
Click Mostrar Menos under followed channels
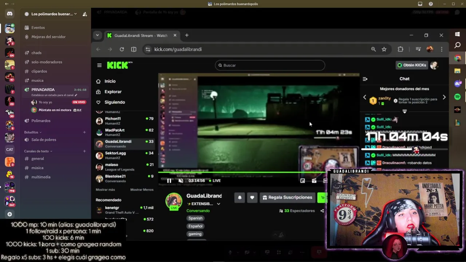(142, 190)
